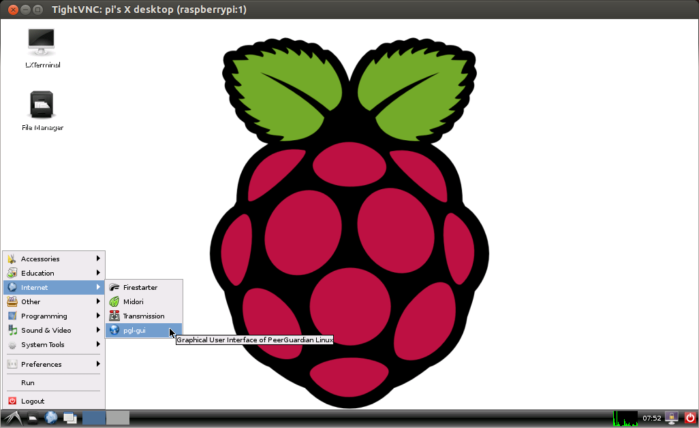
Task: Click the screen lock icon in the tray
Action: point(672,418)
